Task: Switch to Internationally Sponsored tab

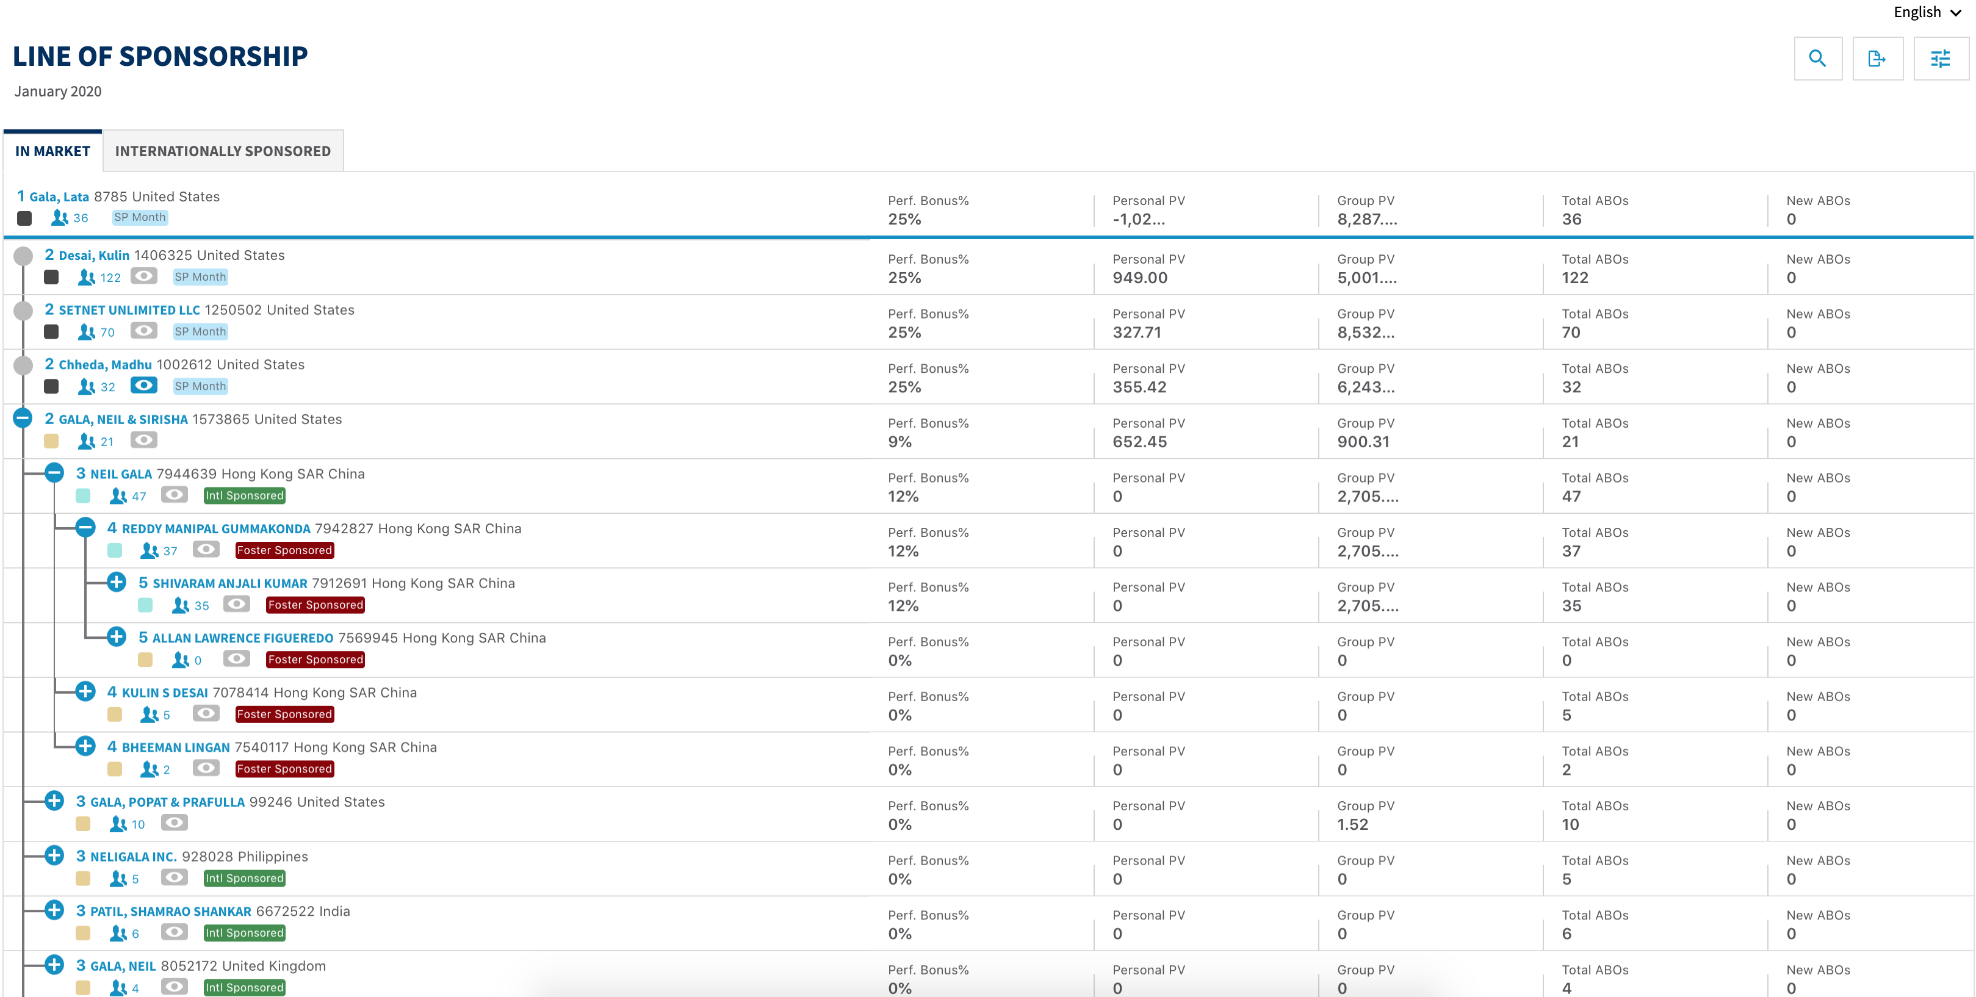Action: click(x=223, y=151)
